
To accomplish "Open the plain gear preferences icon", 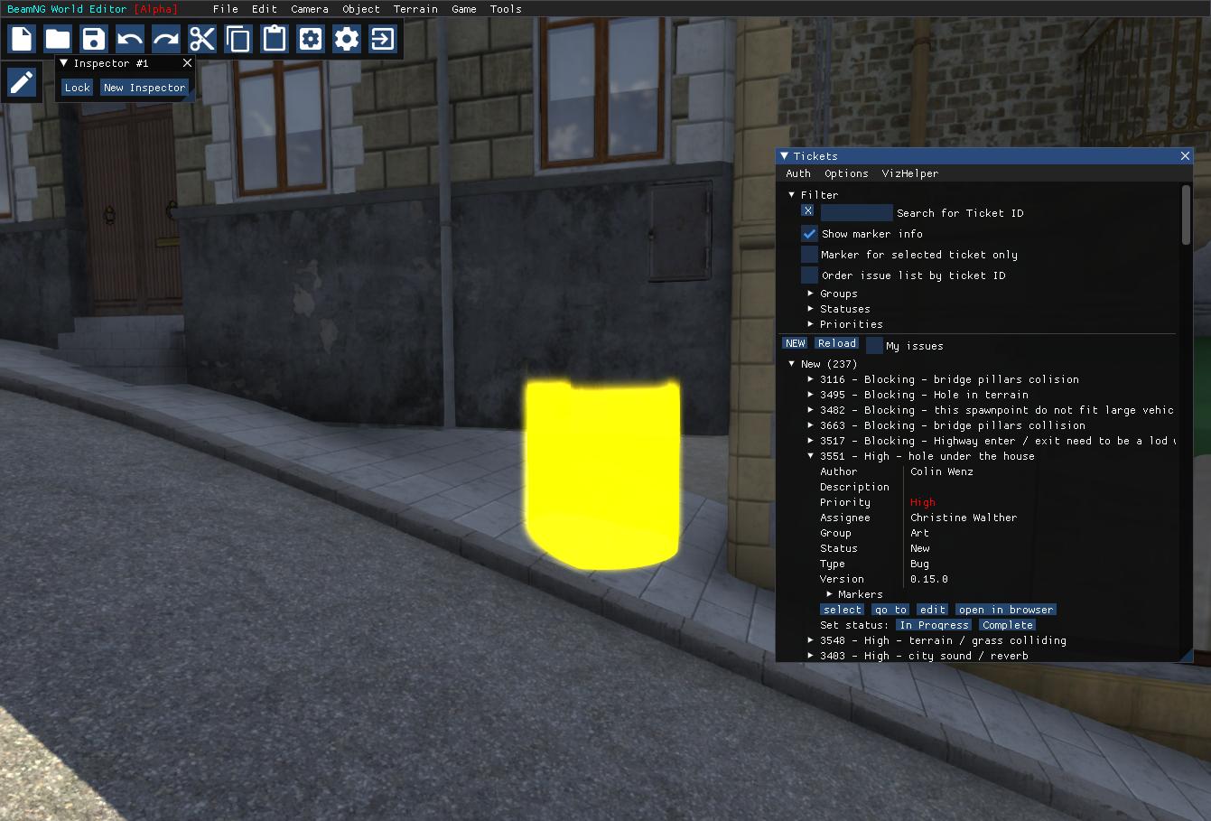I will (347, 39).
